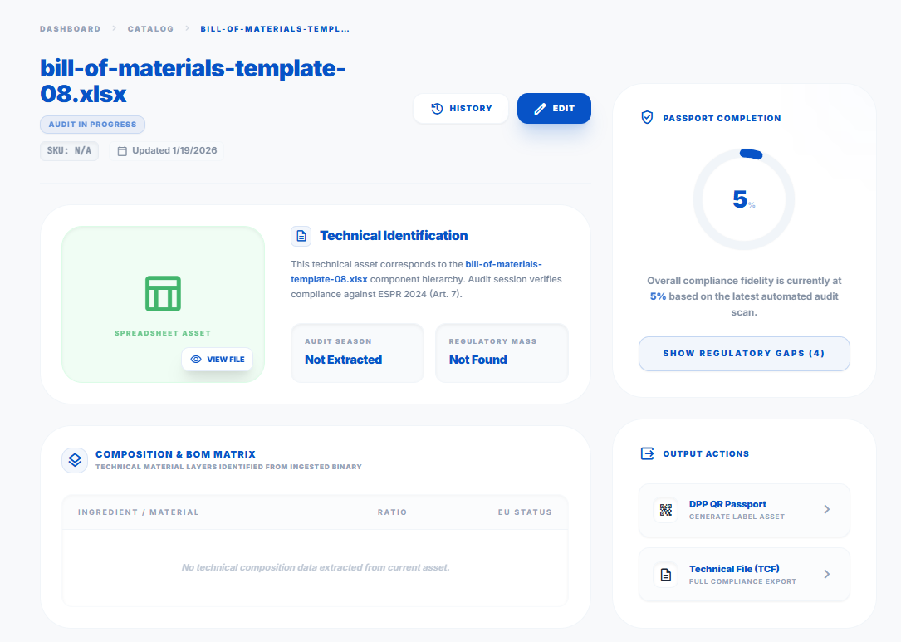Click the Audit In Progress status badge
The image size is (901, 642).
pos(92,125)
